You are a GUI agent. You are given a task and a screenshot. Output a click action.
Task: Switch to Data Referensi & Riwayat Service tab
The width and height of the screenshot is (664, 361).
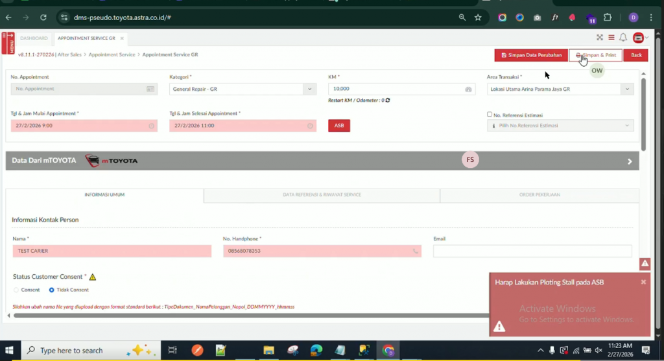(322, 194)
